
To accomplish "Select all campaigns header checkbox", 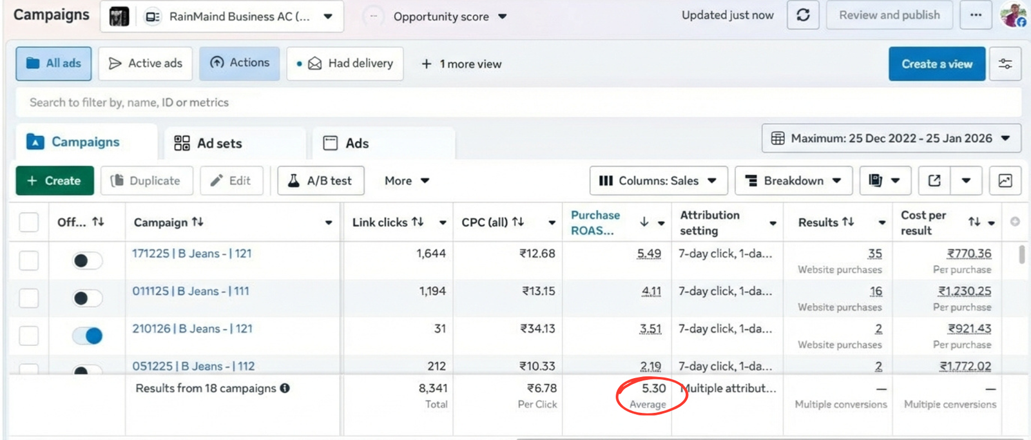I will [28, 222].
